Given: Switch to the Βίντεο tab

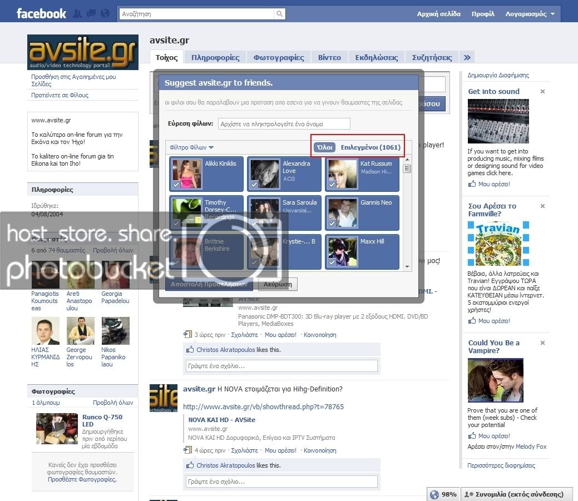Looking at the screenshot, I should tap(329, 57).
